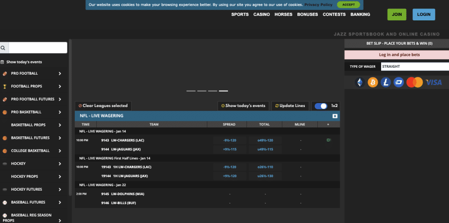Click Show today's events button above table
The image size is (449, 223).
click(243, 106)
